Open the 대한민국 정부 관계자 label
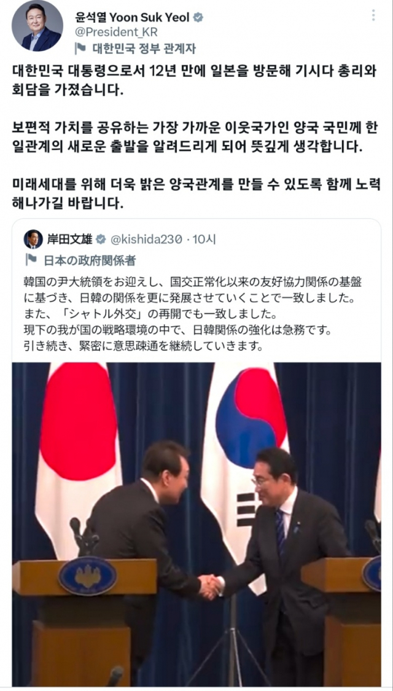The image size is (393, 691). (144, 48)
